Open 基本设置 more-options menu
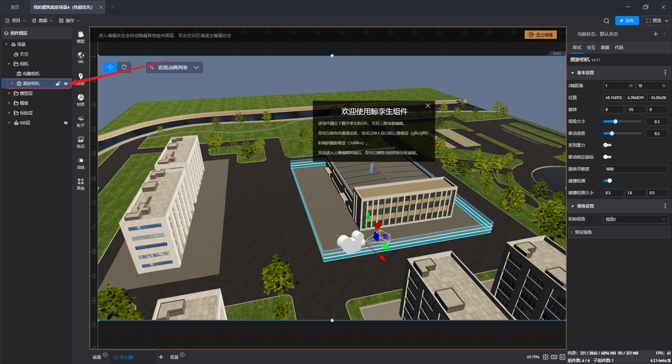Image resolution: width=672 pixels, height=364 pixels. tap(665, 72)
